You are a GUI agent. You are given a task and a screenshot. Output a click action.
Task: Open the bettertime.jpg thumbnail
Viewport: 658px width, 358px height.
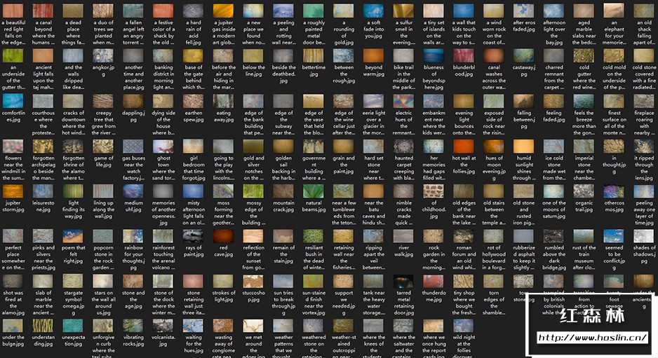tap(314, 56)
